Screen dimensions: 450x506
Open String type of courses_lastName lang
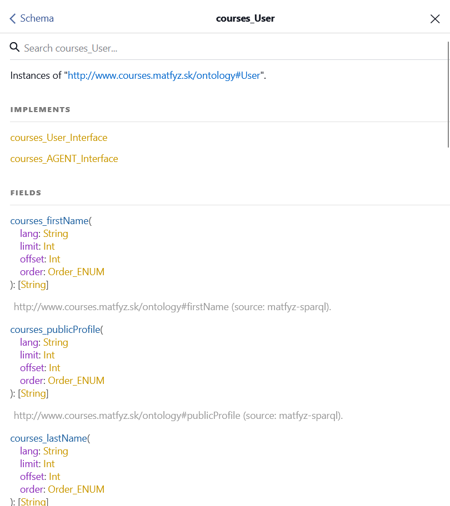tap(56, 451)
